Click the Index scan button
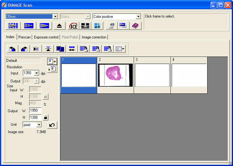The image size is (233, 166). (x=13, y=26)
